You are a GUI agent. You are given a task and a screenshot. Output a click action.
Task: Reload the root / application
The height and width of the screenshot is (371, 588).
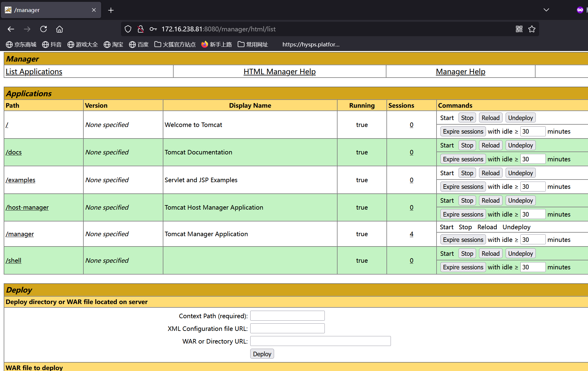491,118
